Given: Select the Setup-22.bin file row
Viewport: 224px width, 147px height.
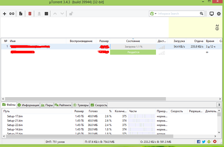Looking at the screenshot, I should (x=109, y=125).
